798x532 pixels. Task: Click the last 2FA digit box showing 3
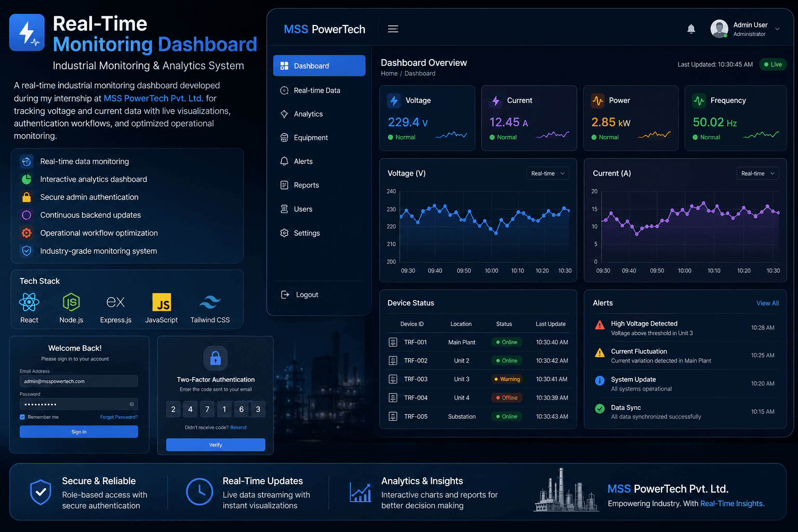point(258,409)
